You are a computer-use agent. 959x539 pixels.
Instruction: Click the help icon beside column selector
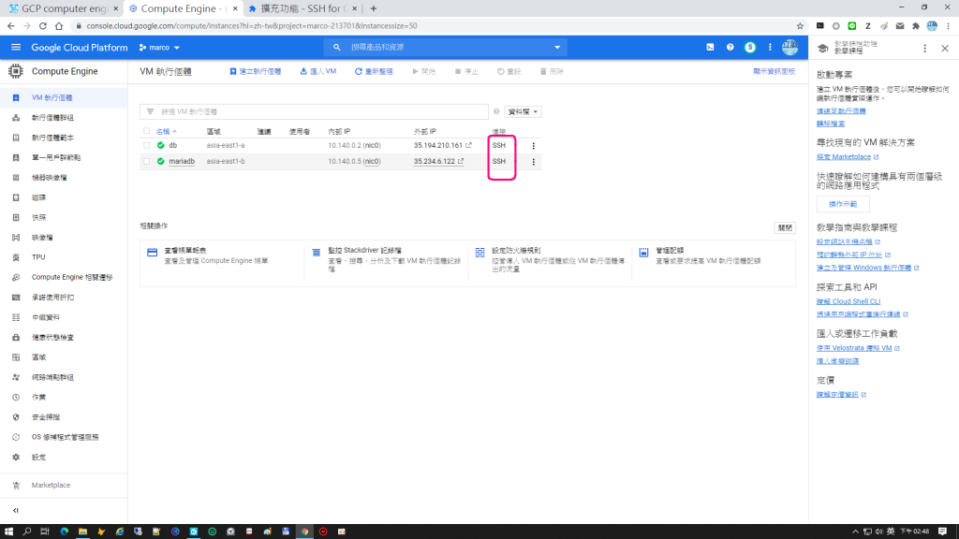point(496,112)
